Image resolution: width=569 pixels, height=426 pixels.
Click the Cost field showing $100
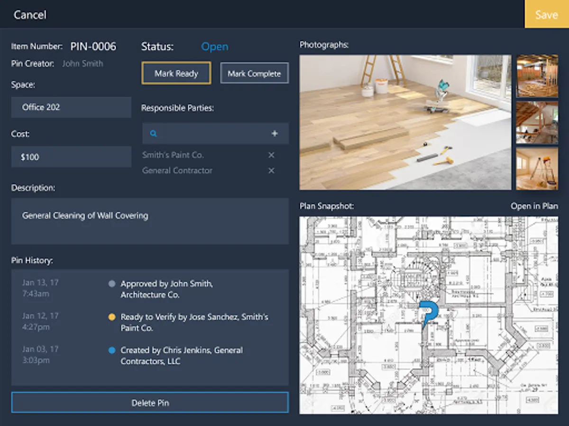click(x=71, y=157)
